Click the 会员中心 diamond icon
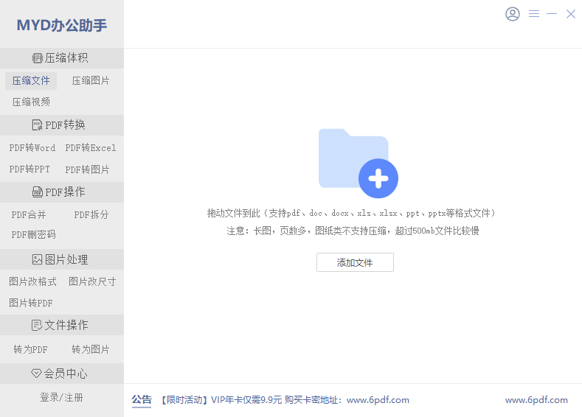 (36, 374)
